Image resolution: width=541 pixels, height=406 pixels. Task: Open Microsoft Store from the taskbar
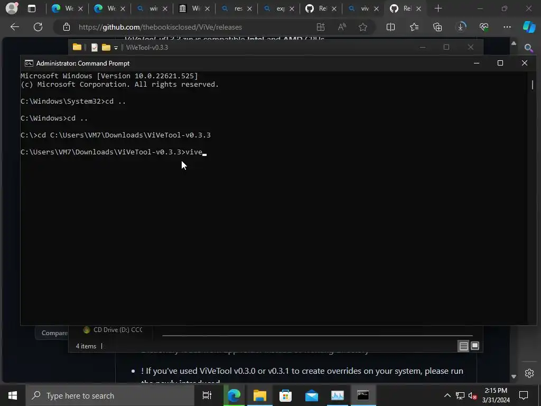(285, 395)
